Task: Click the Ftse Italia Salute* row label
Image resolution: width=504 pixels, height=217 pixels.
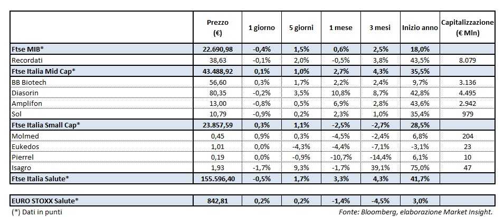Action: point(40,179)
